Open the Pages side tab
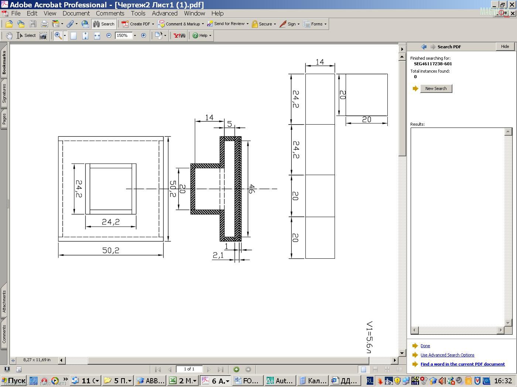The width and height of the screenshot is (517, 387). pos(4,119)
